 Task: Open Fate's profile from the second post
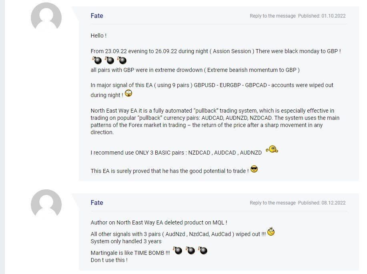[x=97, y=203]
